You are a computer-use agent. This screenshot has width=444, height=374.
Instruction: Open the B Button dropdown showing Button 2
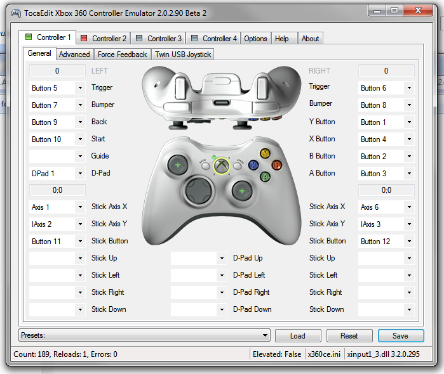pos(386,156)
